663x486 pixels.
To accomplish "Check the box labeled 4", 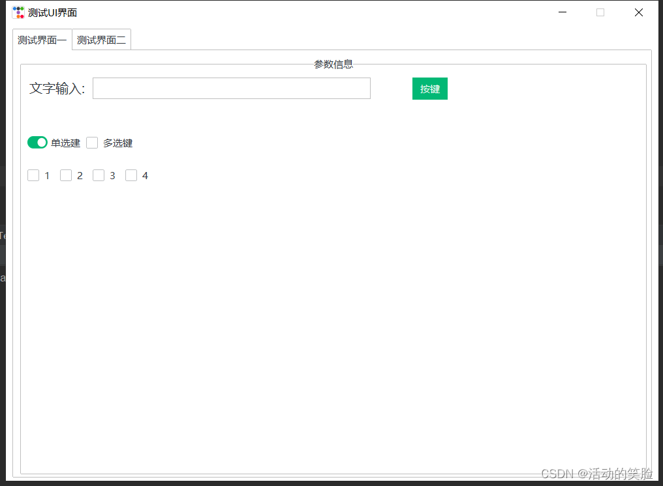I will pyautogui.click(x=131, y=175).
